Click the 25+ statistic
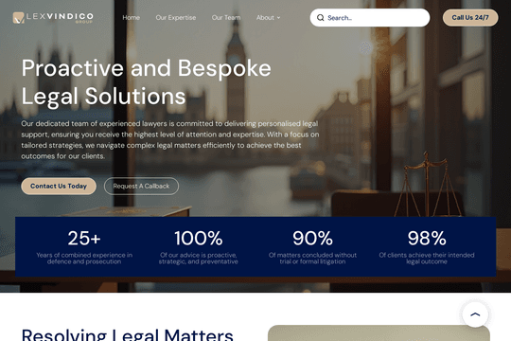Image resolution: width=511 pixels, height=341 pixels. click(x=84, y=238)
